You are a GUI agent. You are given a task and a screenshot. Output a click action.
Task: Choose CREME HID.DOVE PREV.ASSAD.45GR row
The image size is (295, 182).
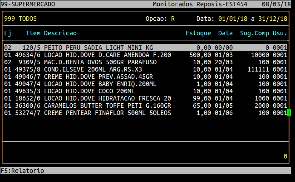point(98,77)
